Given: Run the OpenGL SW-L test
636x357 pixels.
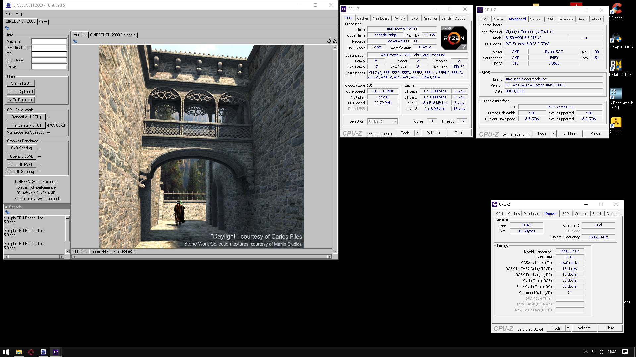Looking at the screenshot, I should tap(22, 156).
